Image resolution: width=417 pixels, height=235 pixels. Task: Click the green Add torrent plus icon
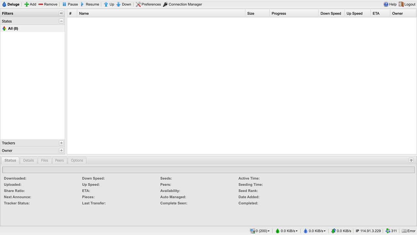point(27,4)
